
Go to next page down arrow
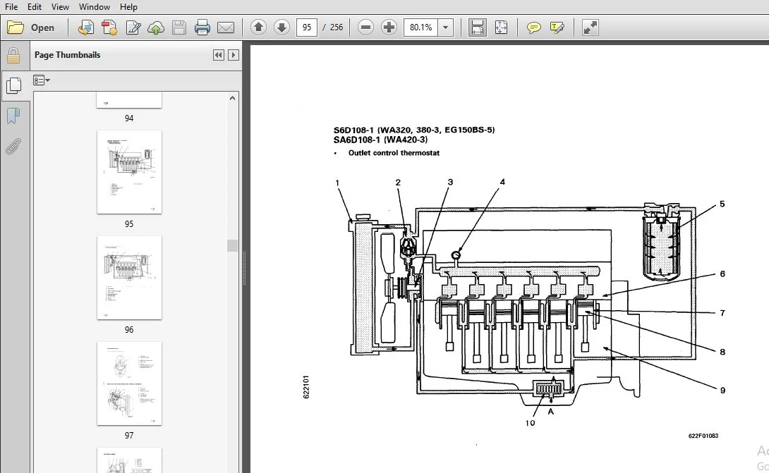click(281, 27)
